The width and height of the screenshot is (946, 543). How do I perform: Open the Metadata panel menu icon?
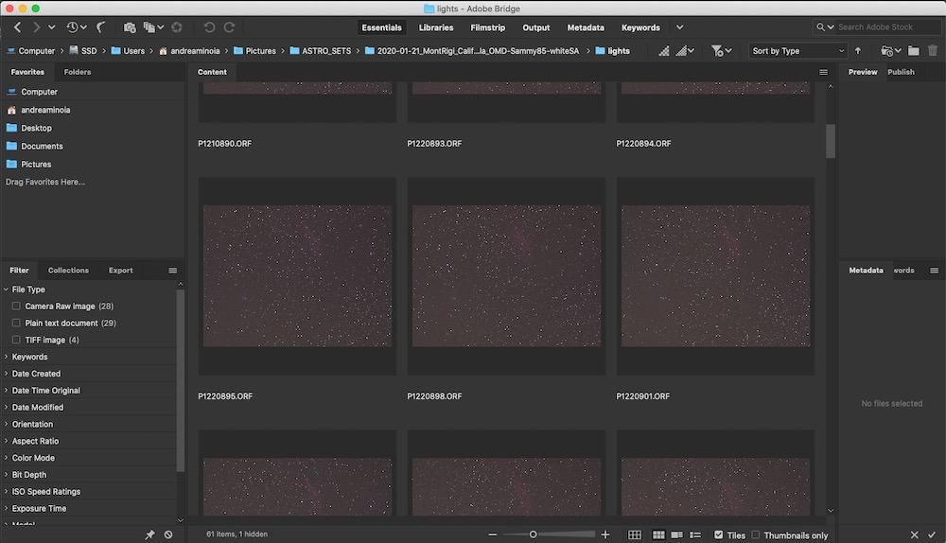pos(934,271)
